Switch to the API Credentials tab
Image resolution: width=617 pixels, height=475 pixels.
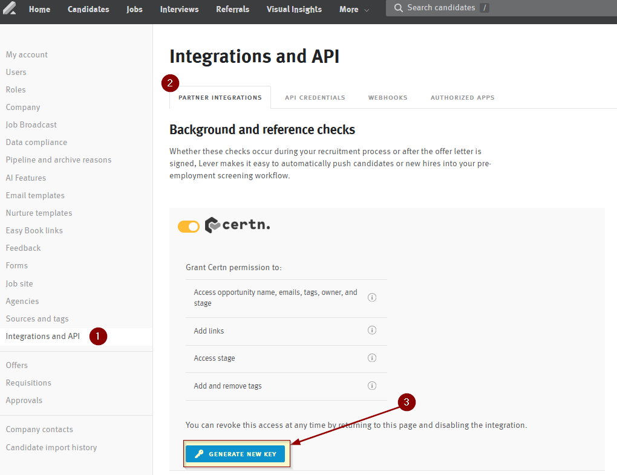click(x=315, y=97)
